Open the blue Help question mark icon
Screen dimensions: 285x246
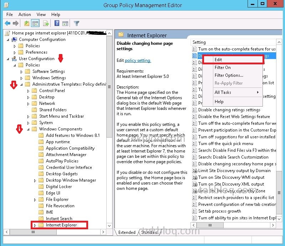click(57, 23)
